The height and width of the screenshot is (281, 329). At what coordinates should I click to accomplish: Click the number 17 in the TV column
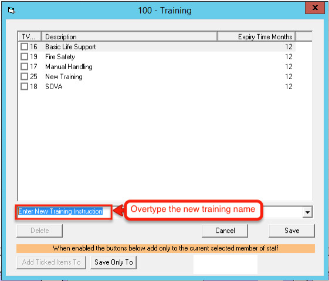coord(33,66)
